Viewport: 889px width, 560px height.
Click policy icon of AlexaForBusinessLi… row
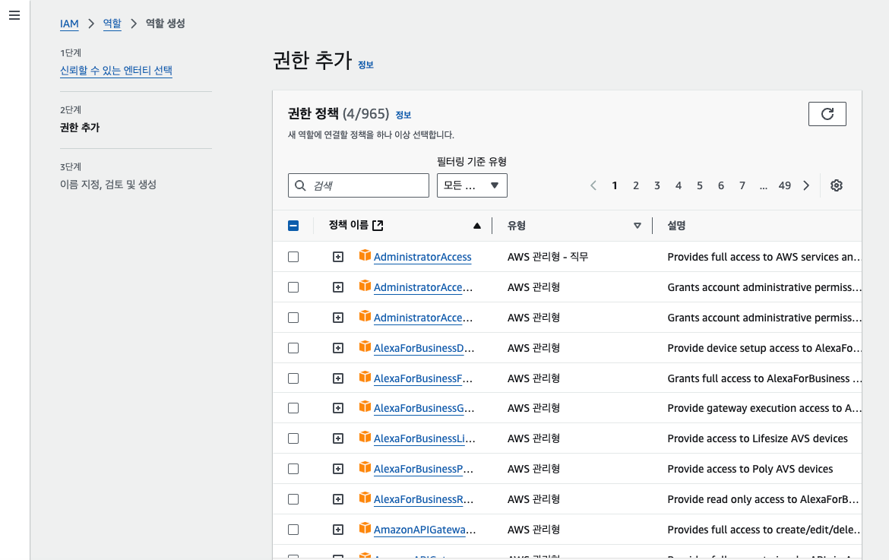365,437
